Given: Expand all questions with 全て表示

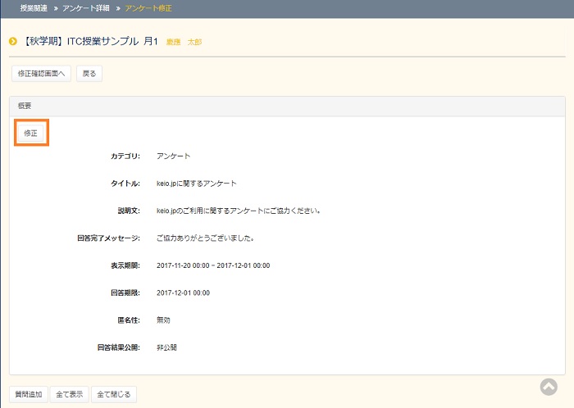Looking at the screenshot, I should click(x=70, y=394).
